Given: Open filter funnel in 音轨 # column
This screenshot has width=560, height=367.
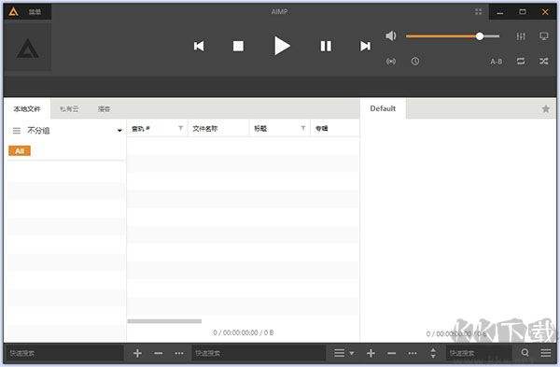Looking at the screenshot, I should coord(181,128).
